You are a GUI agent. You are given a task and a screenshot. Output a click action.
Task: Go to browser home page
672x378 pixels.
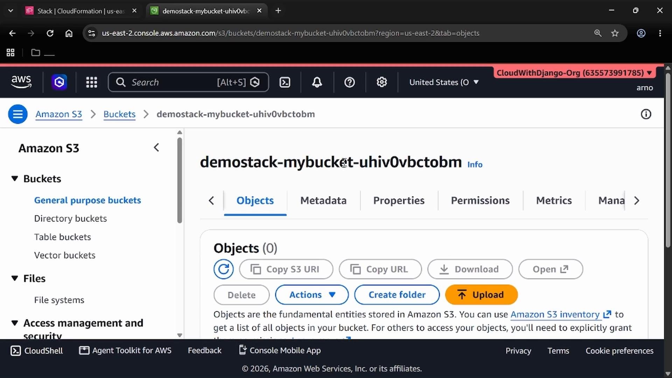coord(69,33)
